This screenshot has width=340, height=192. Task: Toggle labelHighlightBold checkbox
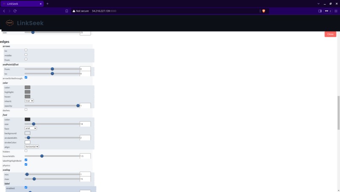(x=26, y=160)
